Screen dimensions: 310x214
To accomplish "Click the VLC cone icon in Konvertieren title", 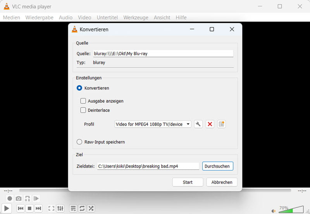I will point(74,29).
